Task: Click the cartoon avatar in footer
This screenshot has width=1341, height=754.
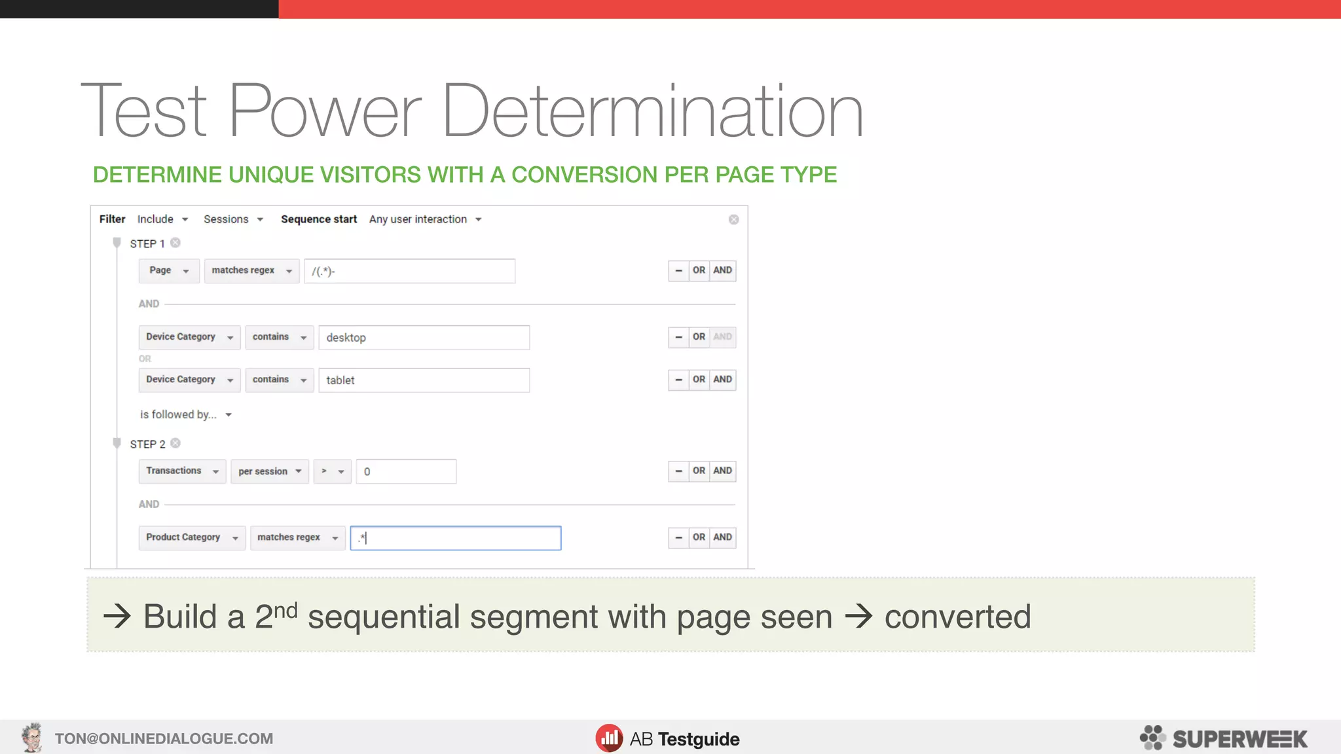Action: pos(31,738)
